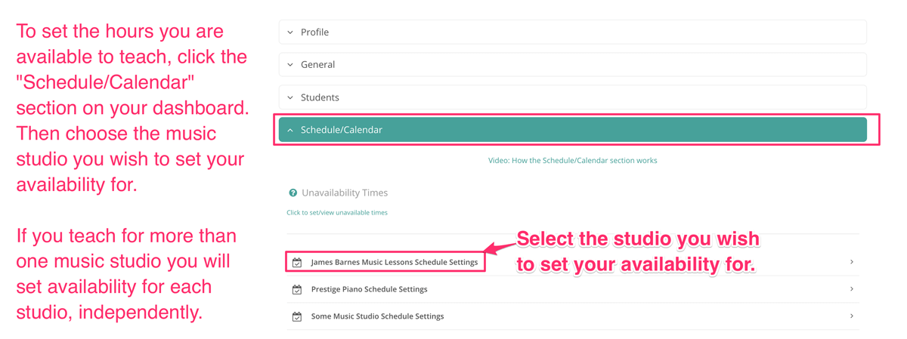Expand the Students section chevron
This screenshot has height=339, width=907.
(290, 97)
